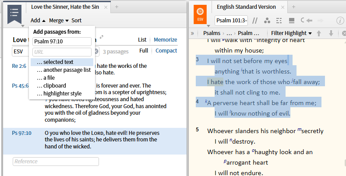The width and height of the screenshot is (346, 176).
Task: Expand the double-chevron sidebar toggle
Action: pos(192,33)
